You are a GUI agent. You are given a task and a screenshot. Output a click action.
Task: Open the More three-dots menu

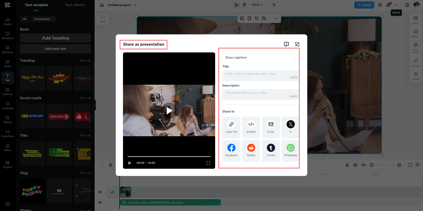[x=396, y=5]
